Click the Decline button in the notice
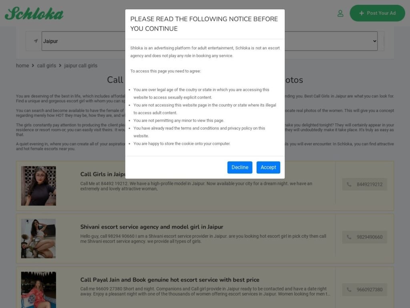 point(240,167)
